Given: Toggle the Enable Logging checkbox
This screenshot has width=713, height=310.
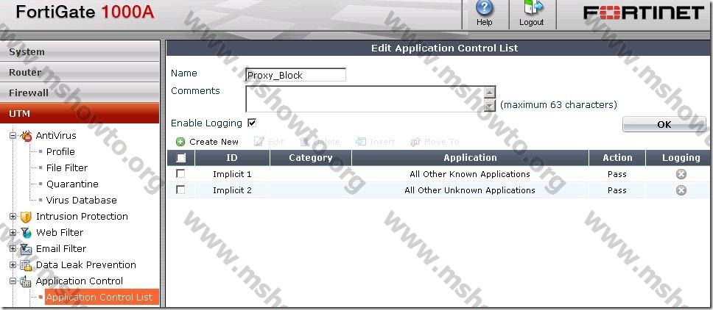Looking at the screenshot, I should pos(251,123).
